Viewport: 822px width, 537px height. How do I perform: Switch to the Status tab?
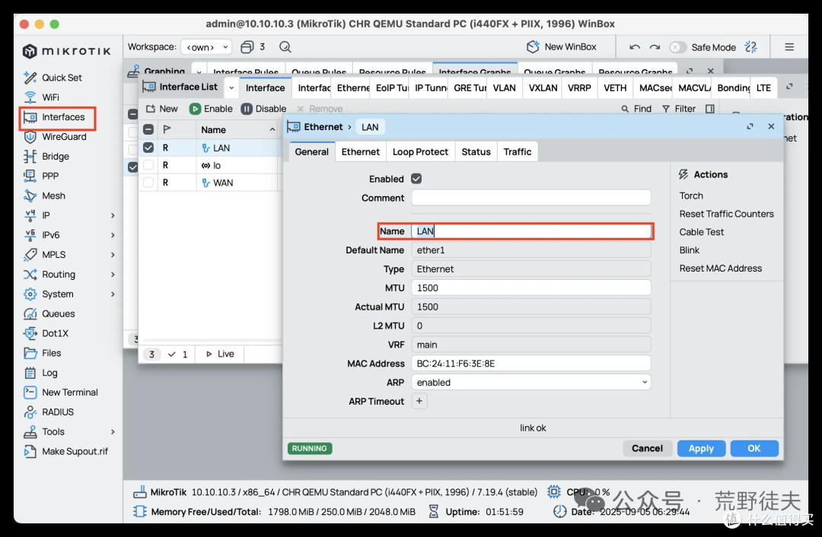coord(476,152)
